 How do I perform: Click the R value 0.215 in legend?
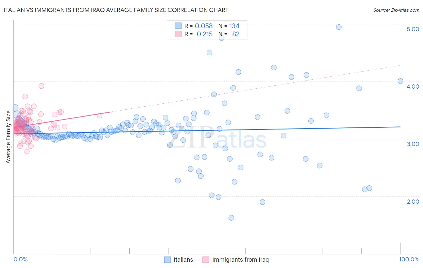point(205,34)
